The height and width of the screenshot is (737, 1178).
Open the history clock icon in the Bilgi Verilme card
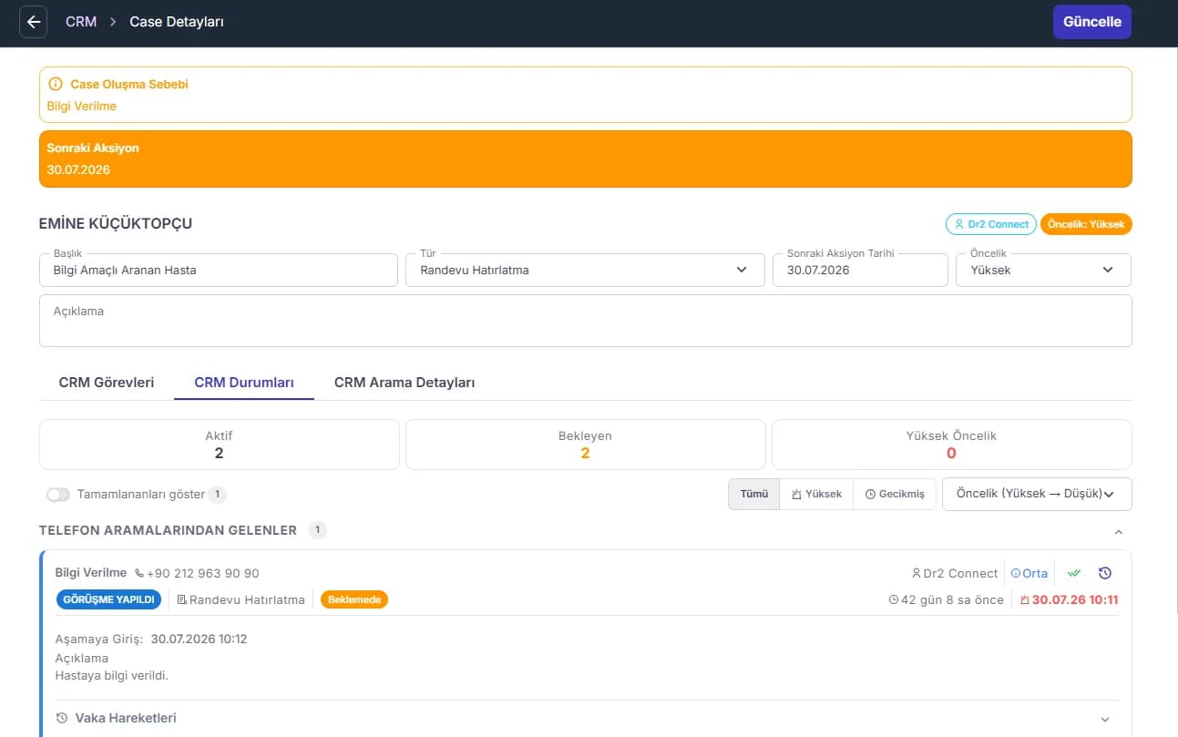tap(1105, 573)
